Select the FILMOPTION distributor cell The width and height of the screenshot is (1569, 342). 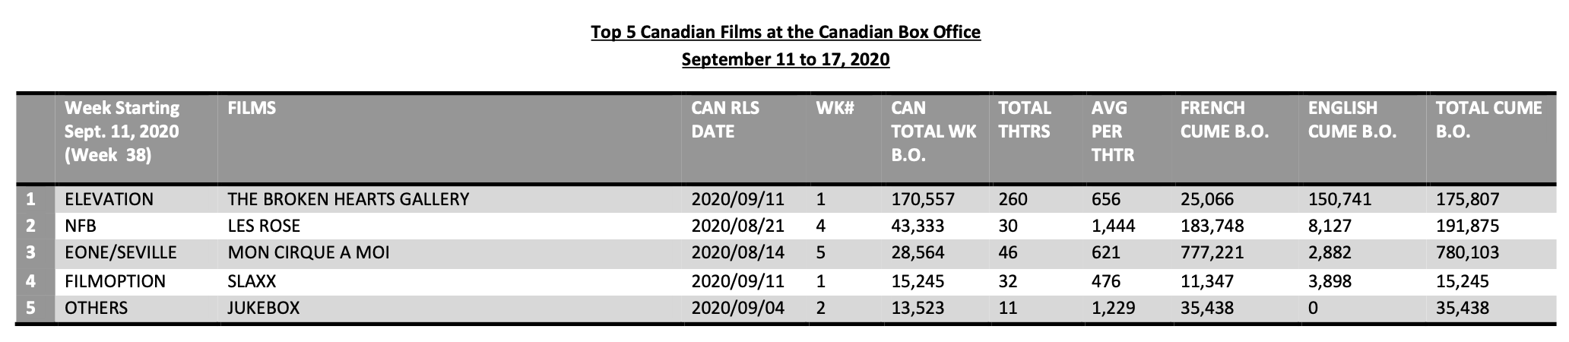coord(115,281)
